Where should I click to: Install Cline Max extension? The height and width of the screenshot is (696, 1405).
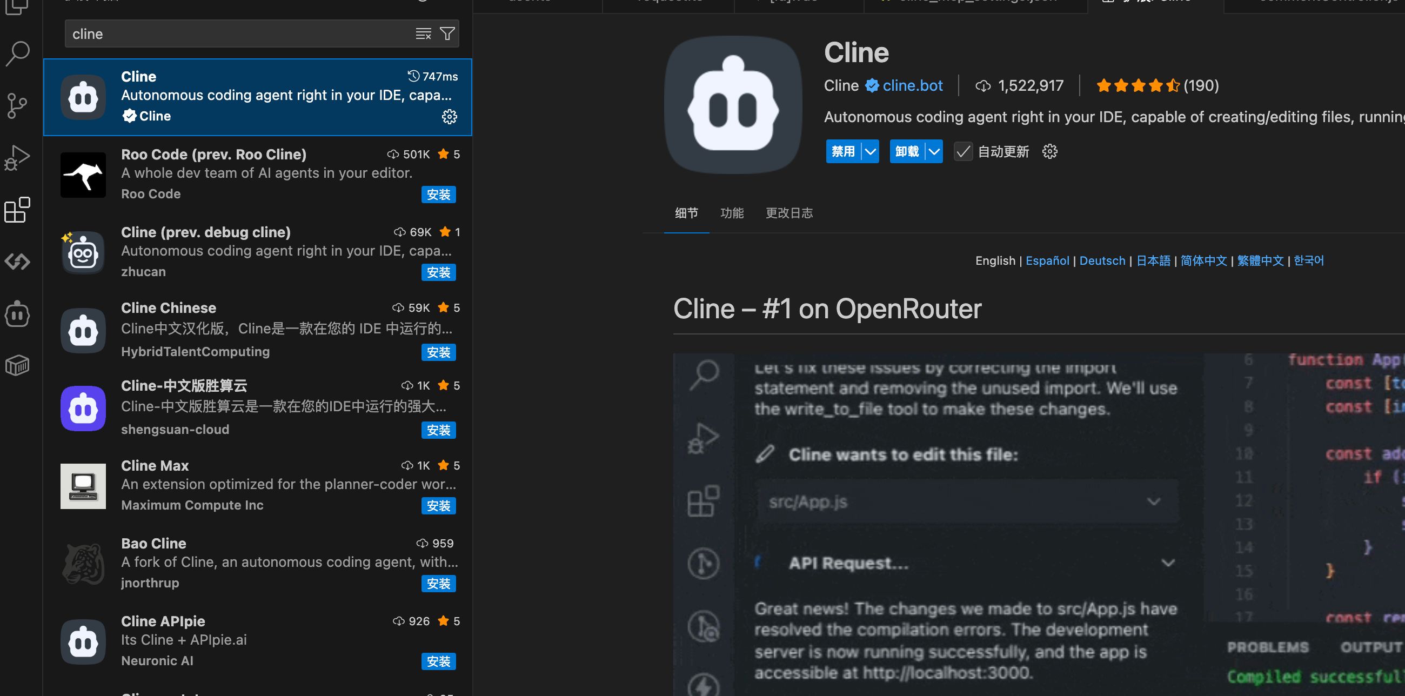(x=438, y=506)
